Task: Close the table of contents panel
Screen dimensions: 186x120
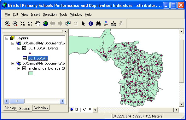Action: click(x=66, y=31)
